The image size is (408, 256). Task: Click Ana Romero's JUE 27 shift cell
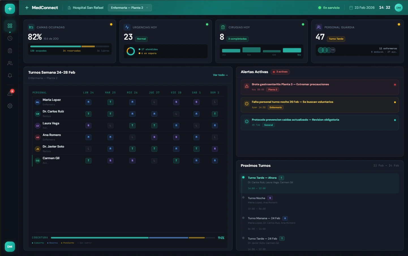click(x=154, y=137)
